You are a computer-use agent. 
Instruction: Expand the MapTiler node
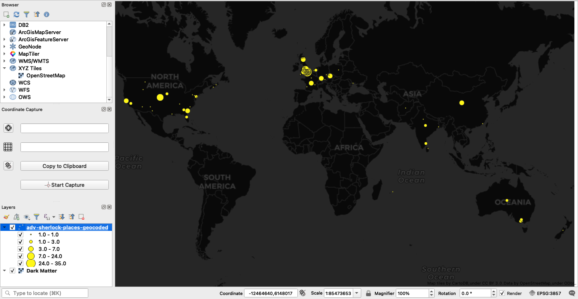[4, 54]
